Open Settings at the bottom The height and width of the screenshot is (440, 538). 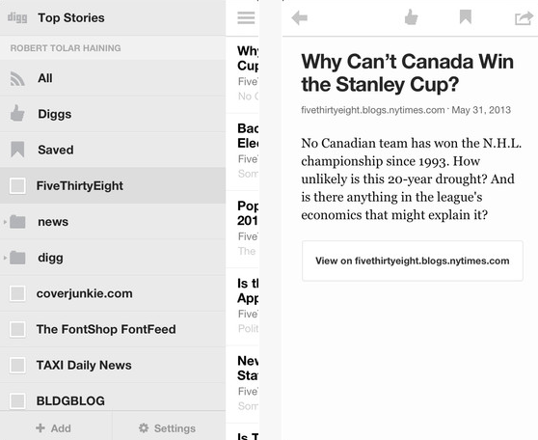168,428
